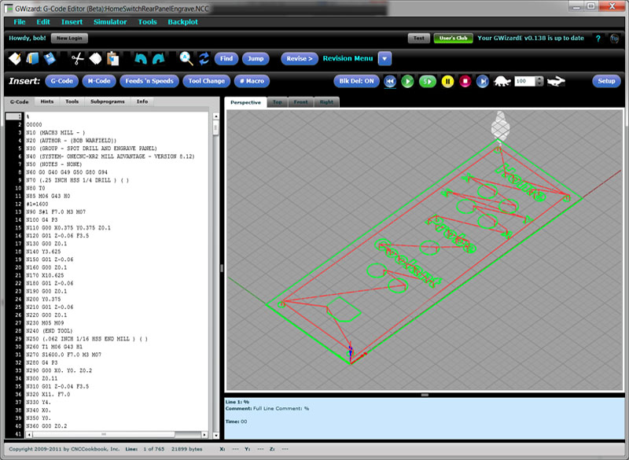Switch to the Top view tab
629x460 pixels.
click(x=275, y=101)
